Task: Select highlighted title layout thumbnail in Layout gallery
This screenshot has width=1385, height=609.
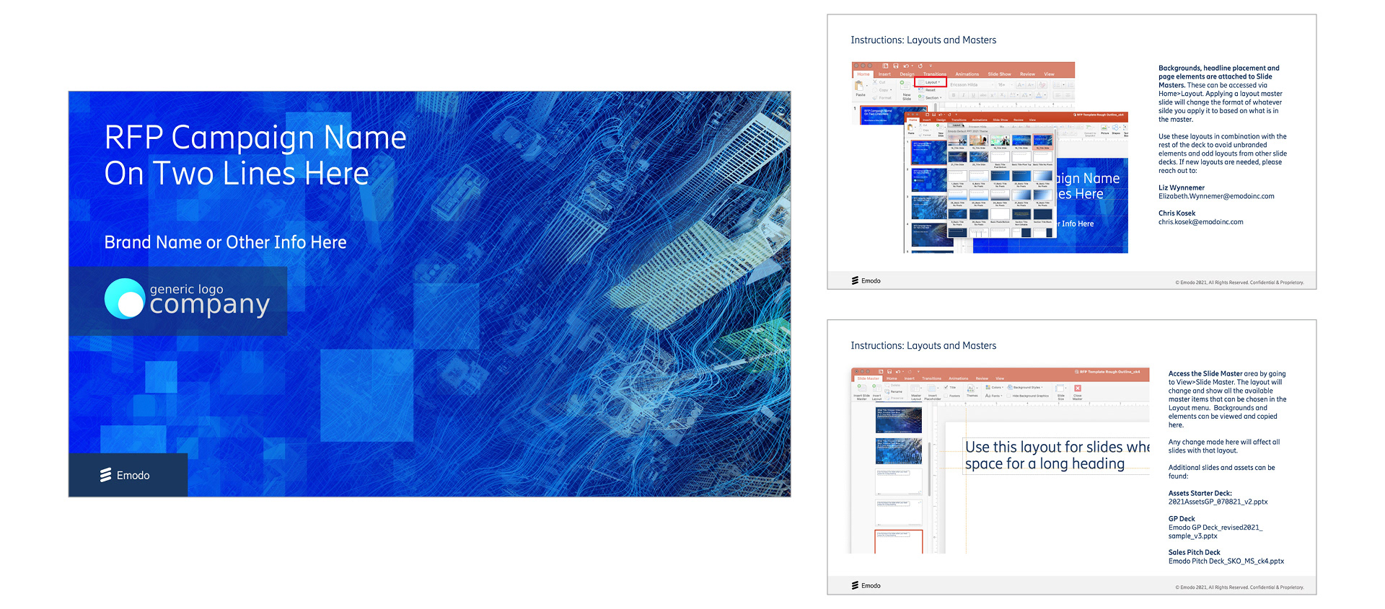Action: click(x=1042, y=141)
